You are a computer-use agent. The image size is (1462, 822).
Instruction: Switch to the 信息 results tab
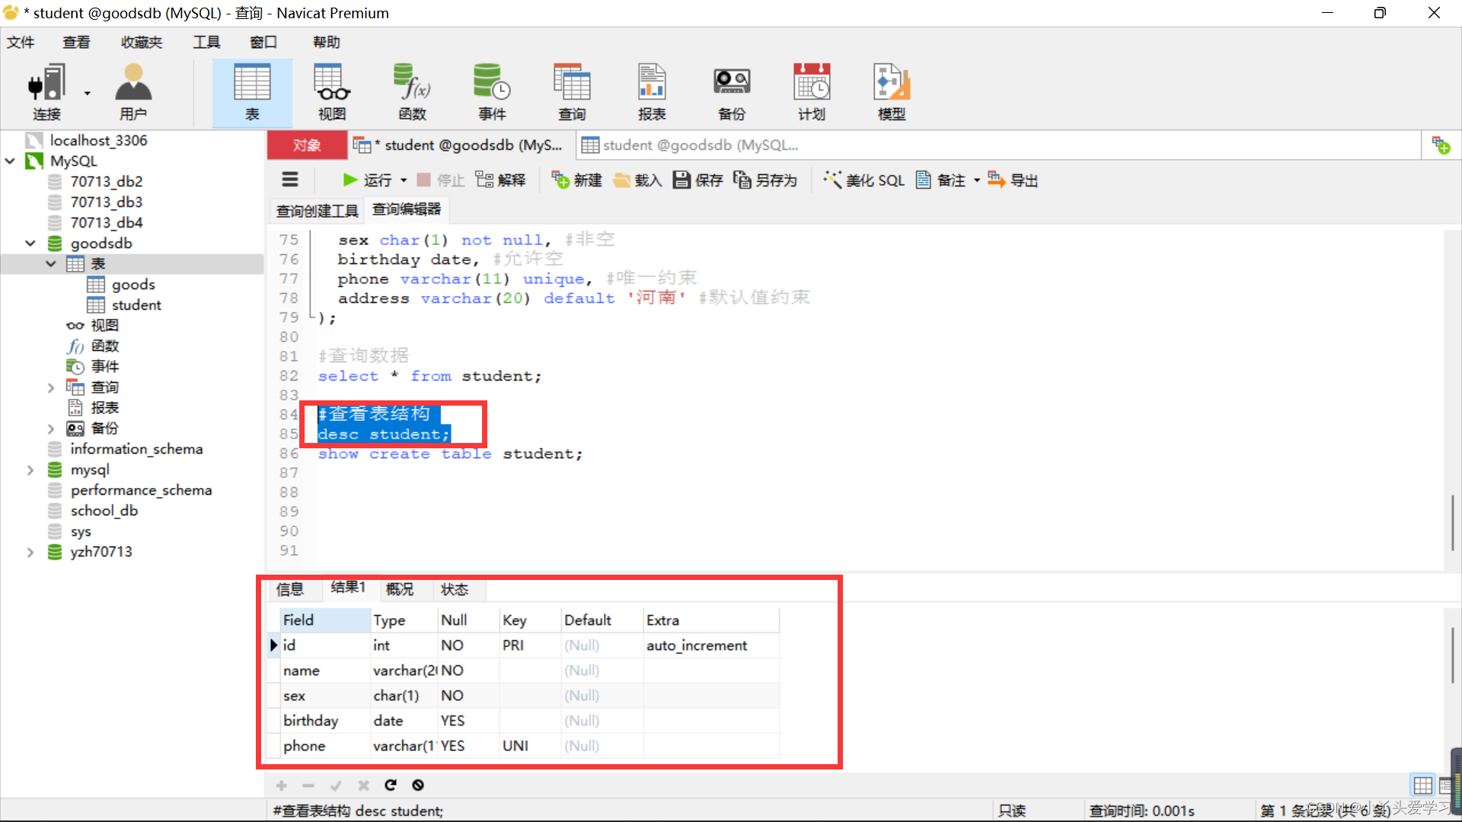(290, 589)
